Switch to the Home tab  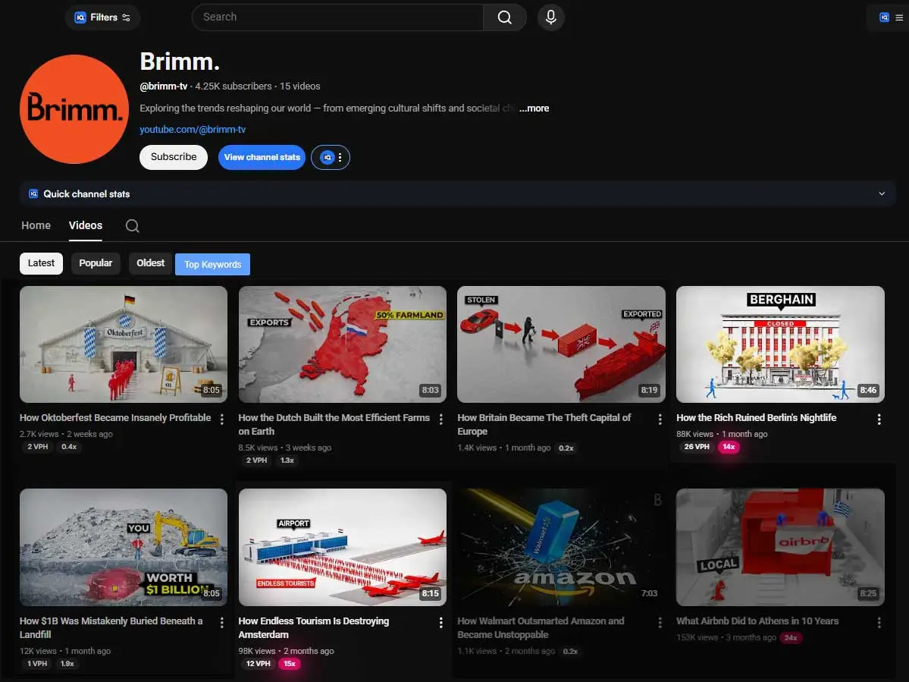pos(36,225)
